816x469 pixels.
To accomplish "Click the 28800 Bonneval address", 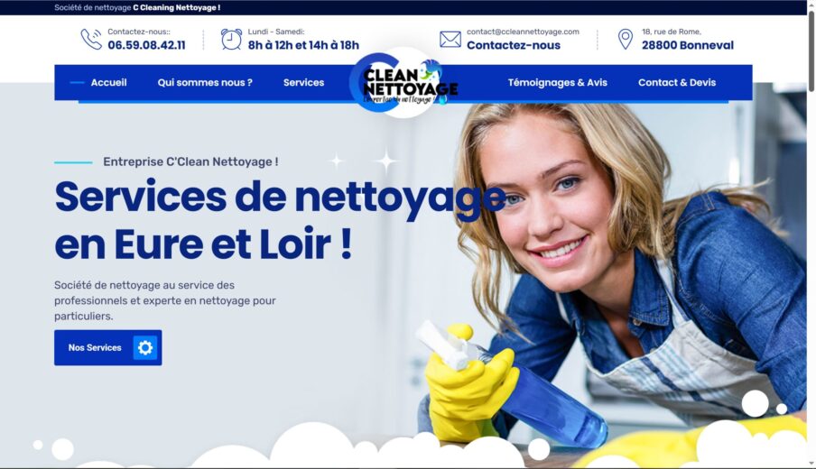I will pos(688,45).
